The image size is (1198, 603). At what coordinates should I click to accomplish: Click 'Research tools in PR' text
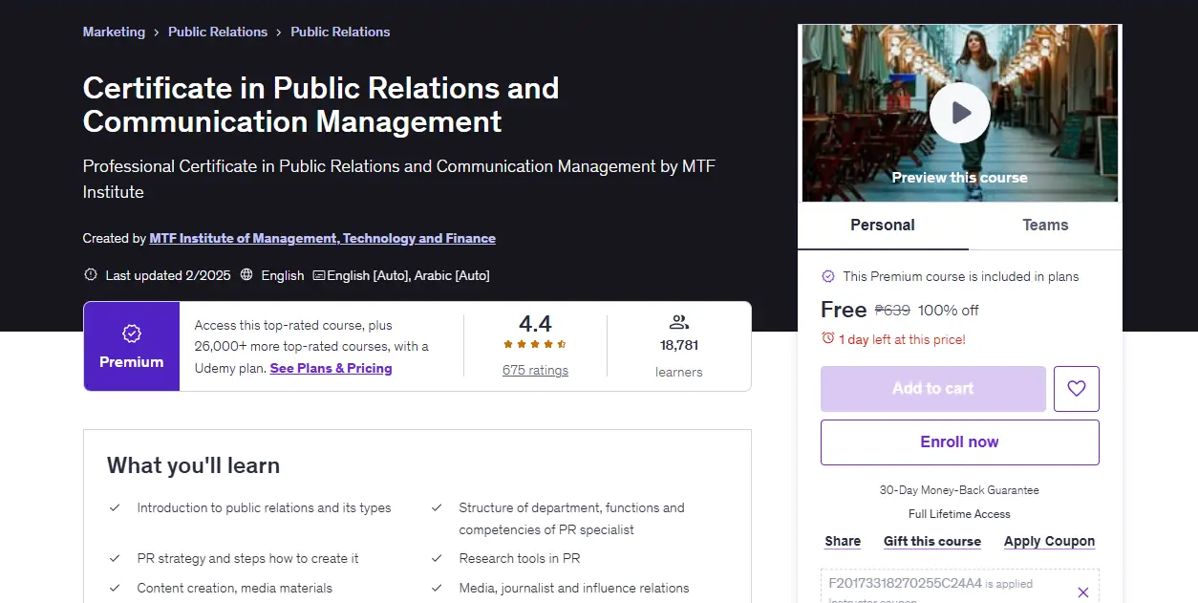[x=519, y=558]
